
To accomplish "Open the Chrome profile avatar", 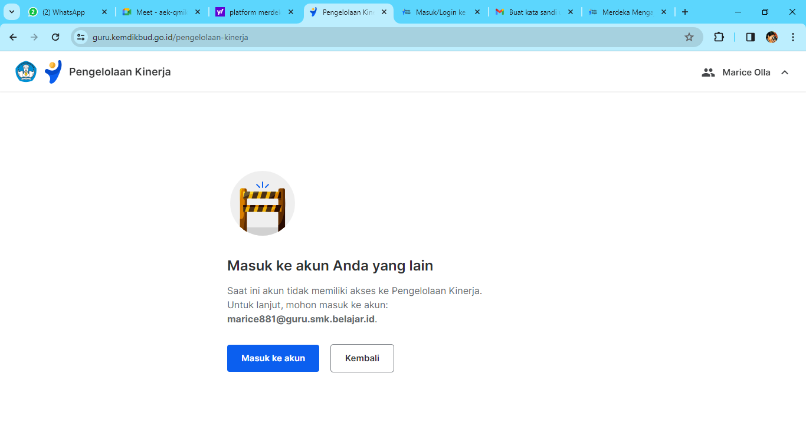I will [x=772, y=37].
